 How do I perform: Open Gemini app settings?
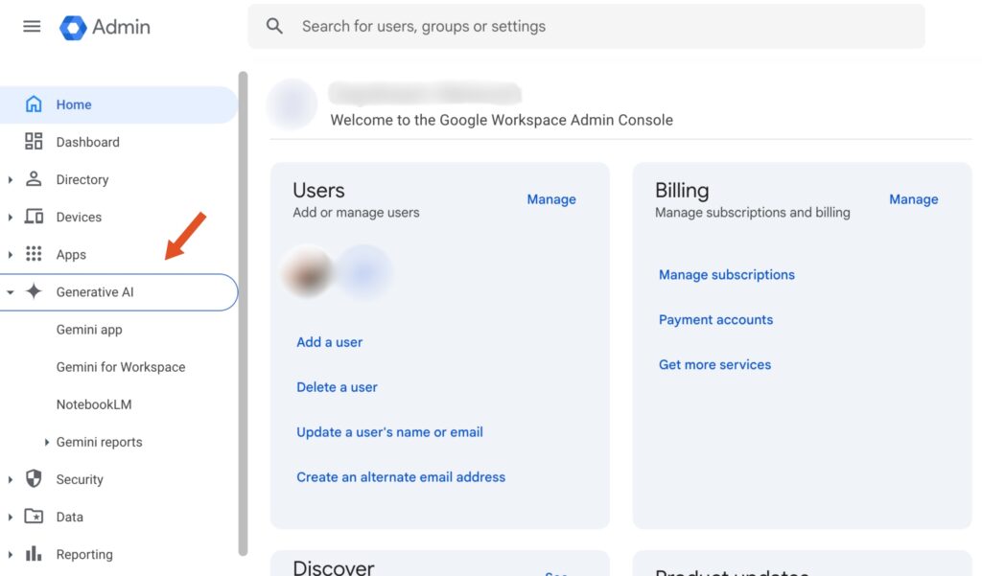89,330
